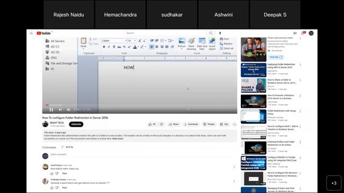Open 'Deploying Folder Redirection Using GPO' thumbnail
This screenshot has height=193, width=344.
point(253,70)
